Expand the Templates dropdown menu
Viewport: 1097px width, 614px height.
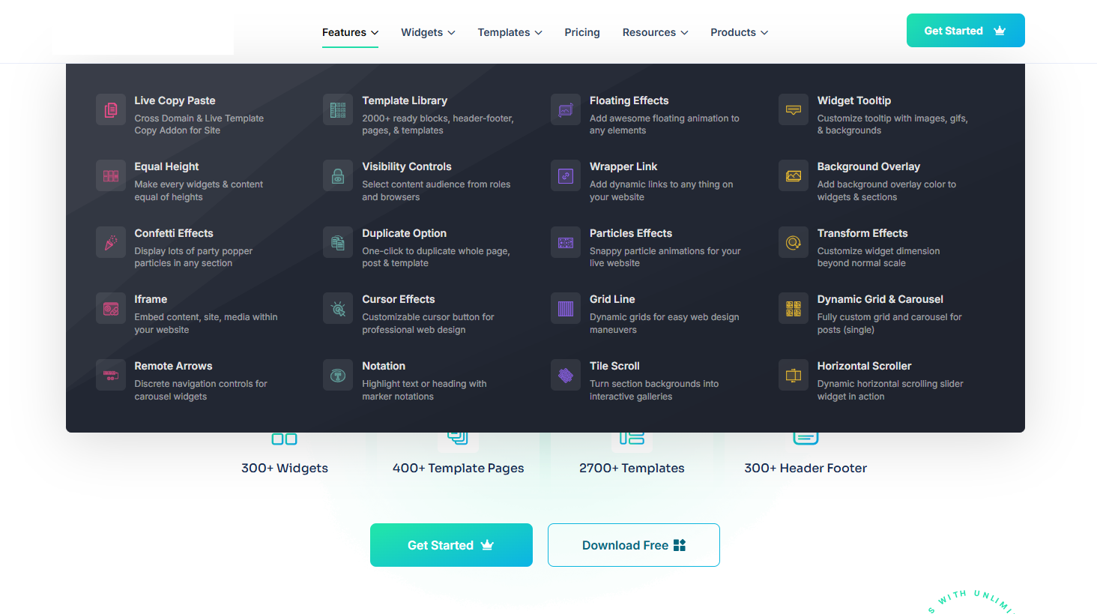[510, 32]
